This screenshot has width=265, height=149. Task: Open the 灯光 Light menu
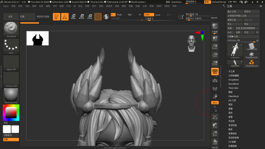pyautogui.click(x=69, y=6)
